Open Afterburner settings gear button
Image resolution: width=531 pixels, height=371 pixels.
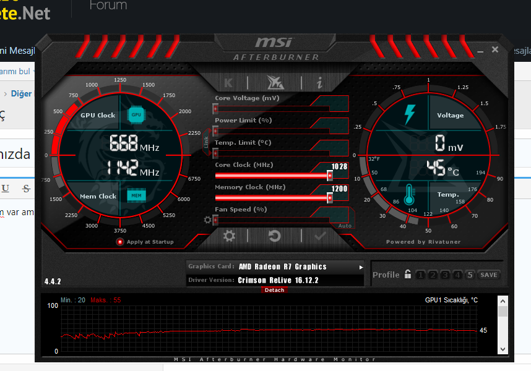[229, 236]
